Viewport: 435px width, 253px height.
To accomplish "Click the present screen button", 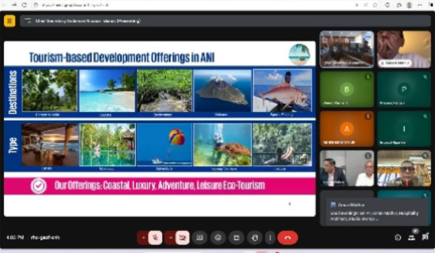I will pyautogui.click(x=236, y=238).
